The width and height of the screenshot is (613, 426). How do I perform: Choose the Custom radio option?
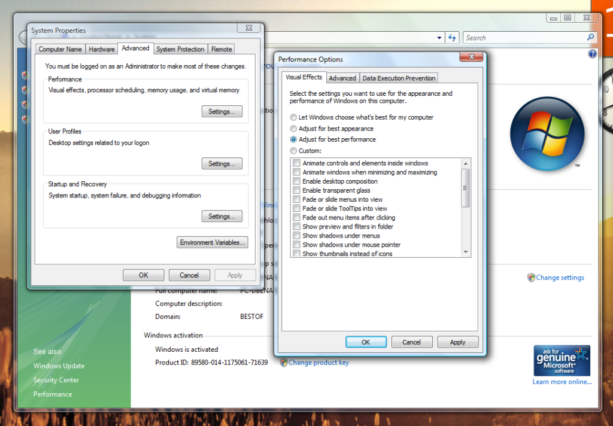[x=293, y=151]
